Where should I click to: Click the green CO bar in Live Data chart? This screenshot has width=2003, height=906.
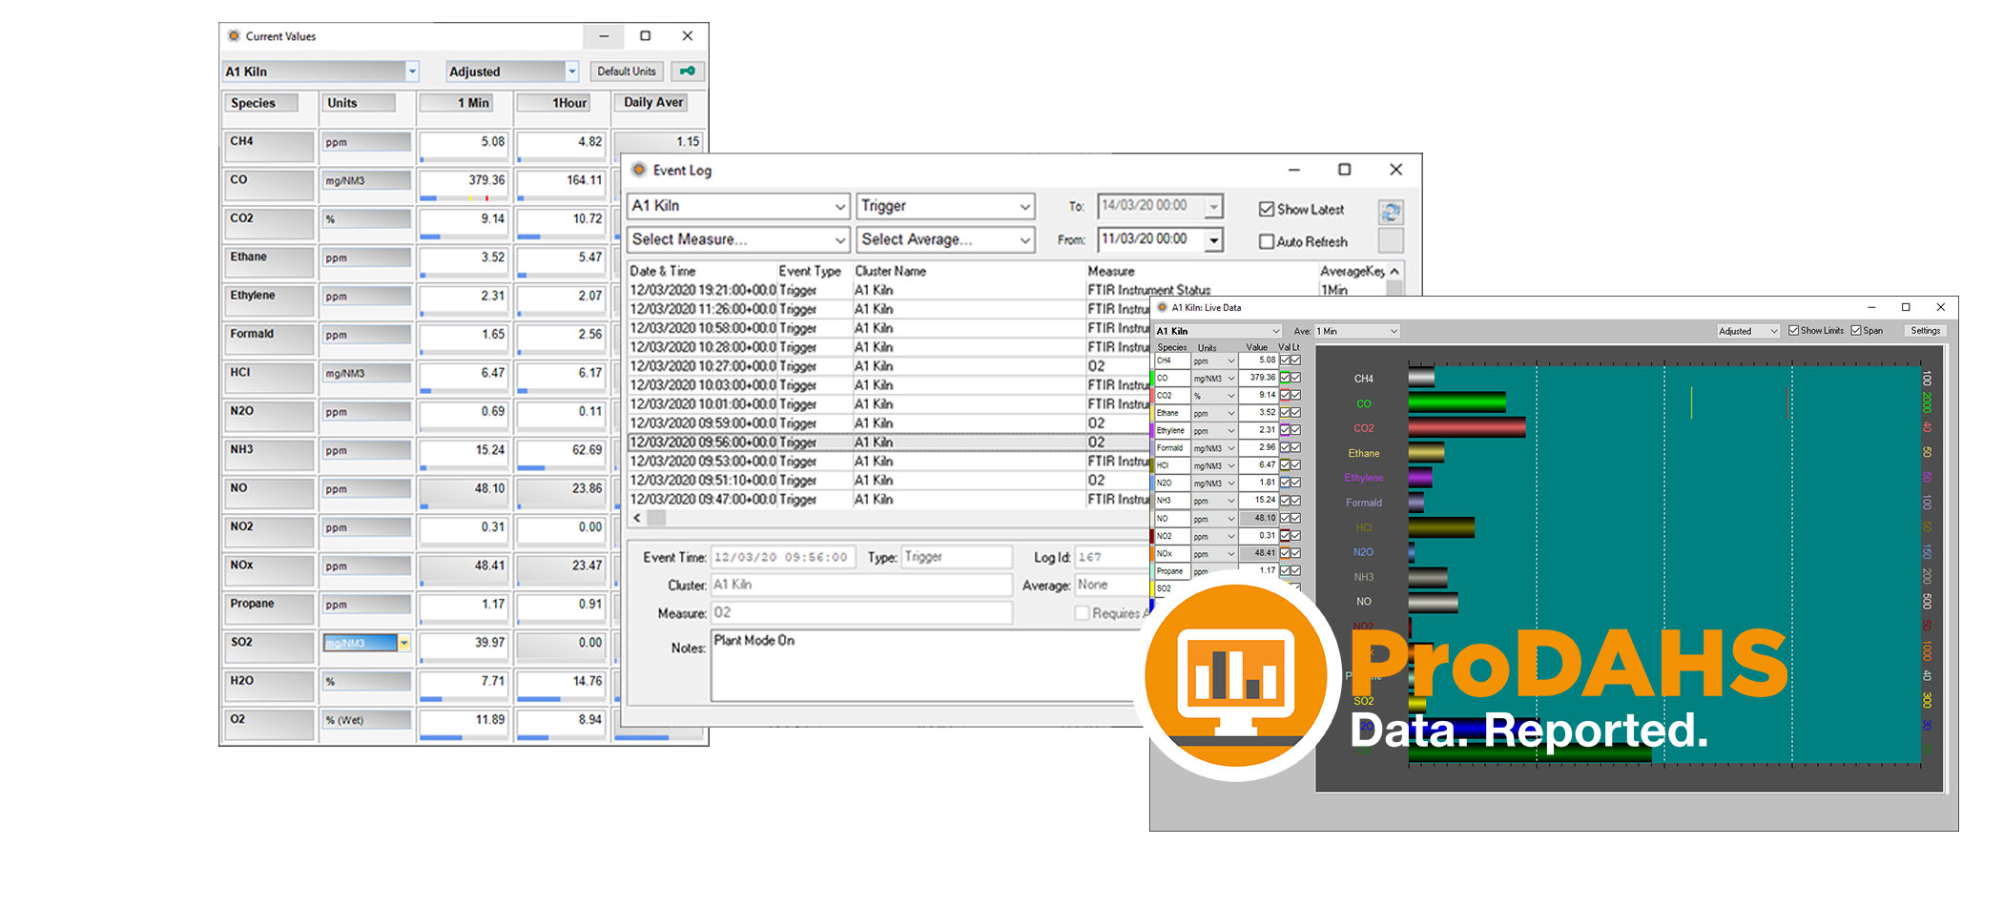[x=1456, y=402]
